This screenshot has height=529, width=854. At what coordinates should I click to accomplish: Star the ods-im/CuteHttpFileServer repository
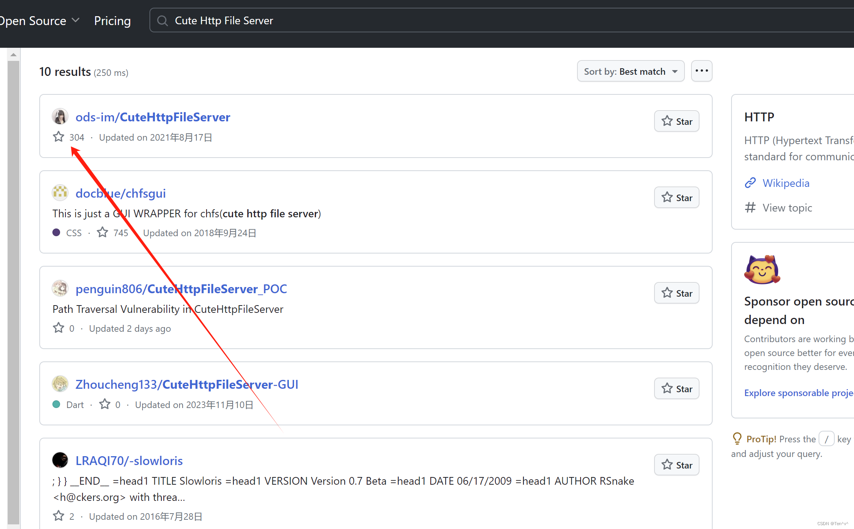click(677, 121)
